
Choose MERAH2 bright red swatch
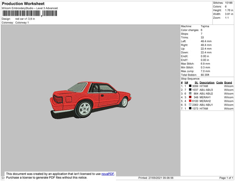[190, 101]
